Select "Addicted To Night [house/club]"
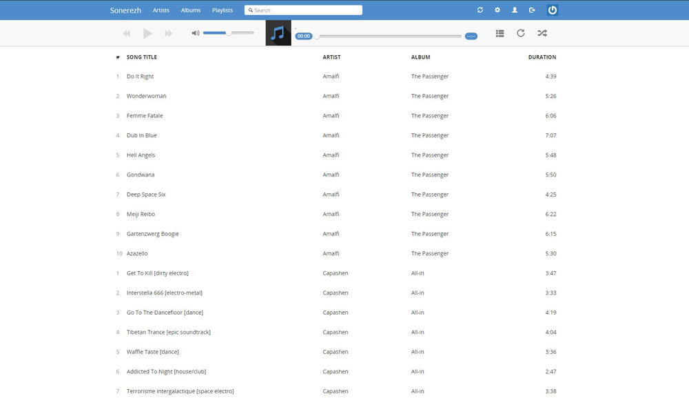This screenshot has height=405, width=689. point(166,372)
